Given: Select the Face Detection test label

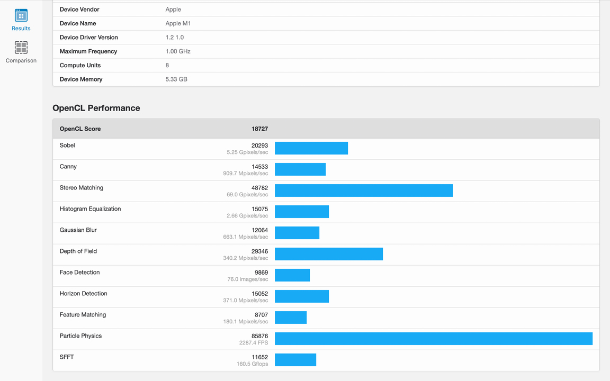Looking at the screenshot, I should (79, 273).
